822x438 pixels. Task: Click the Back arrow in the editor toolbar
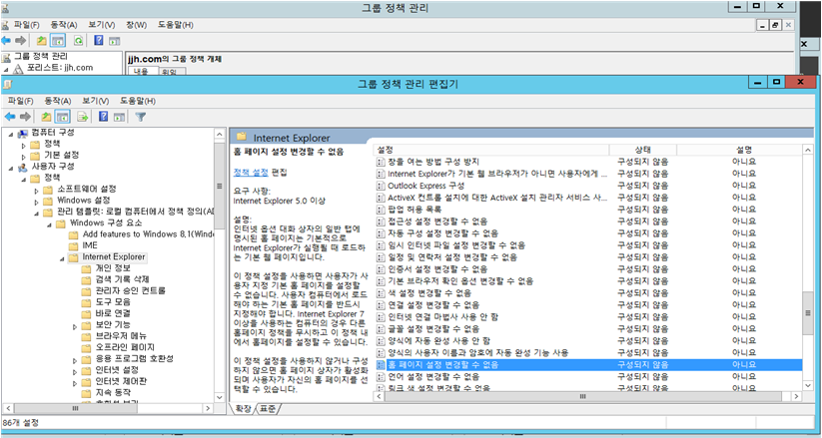pyautogui.click(x=9, y=117)
